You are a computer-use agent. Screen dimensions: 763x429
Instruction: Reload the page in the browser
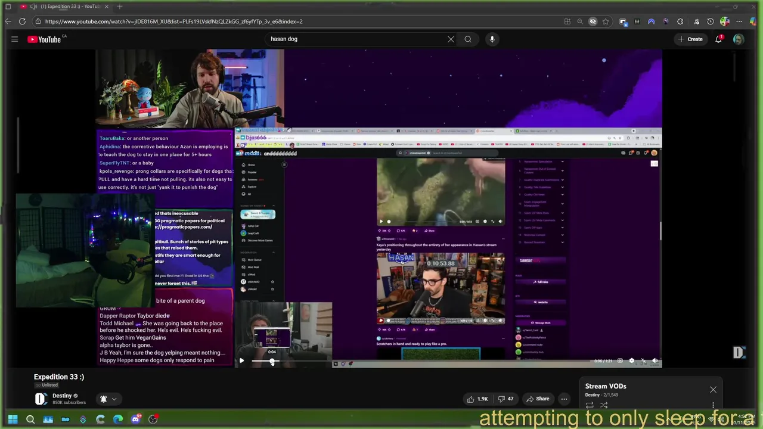tap(22, 21)
